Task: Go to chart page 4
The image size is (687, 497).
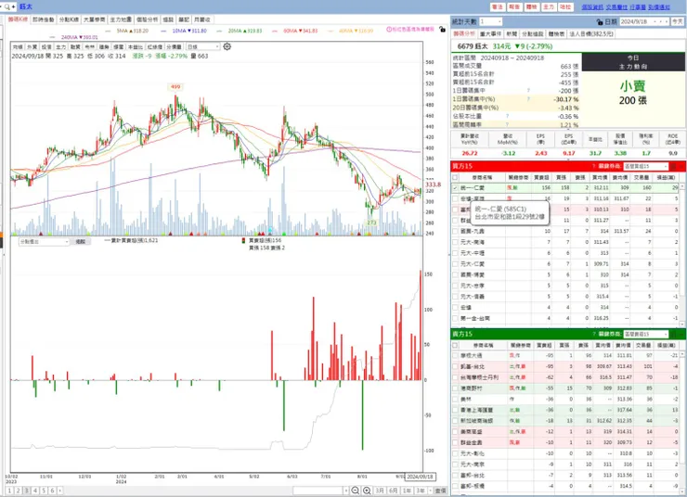Action: tap(35, 491)
